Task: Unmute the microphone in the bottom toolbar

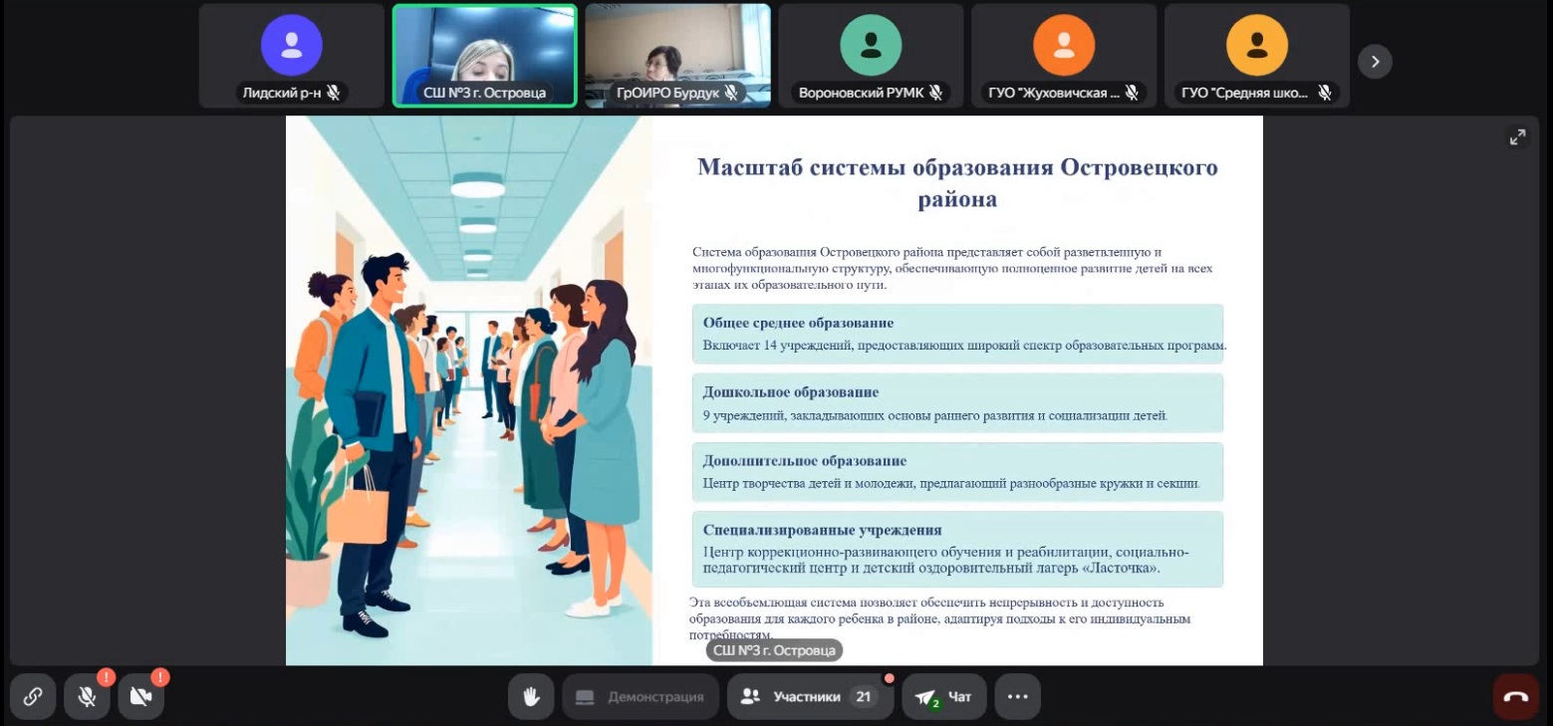Action: (x=87, y=696)
